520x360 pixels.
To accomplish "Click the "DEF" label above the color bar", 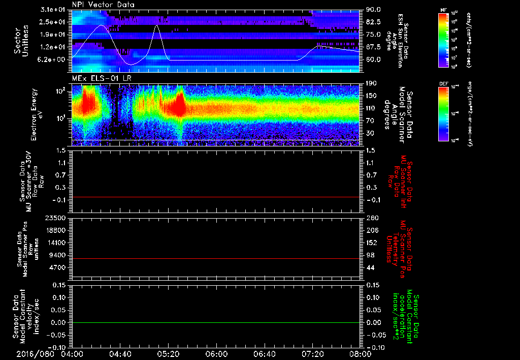I will pyautogui.click(x=443, y=84).
